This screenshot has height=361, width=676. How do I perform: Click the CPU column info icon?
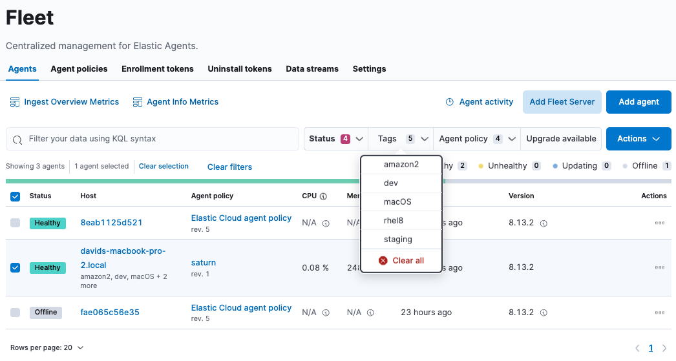(x=322, y=196)
